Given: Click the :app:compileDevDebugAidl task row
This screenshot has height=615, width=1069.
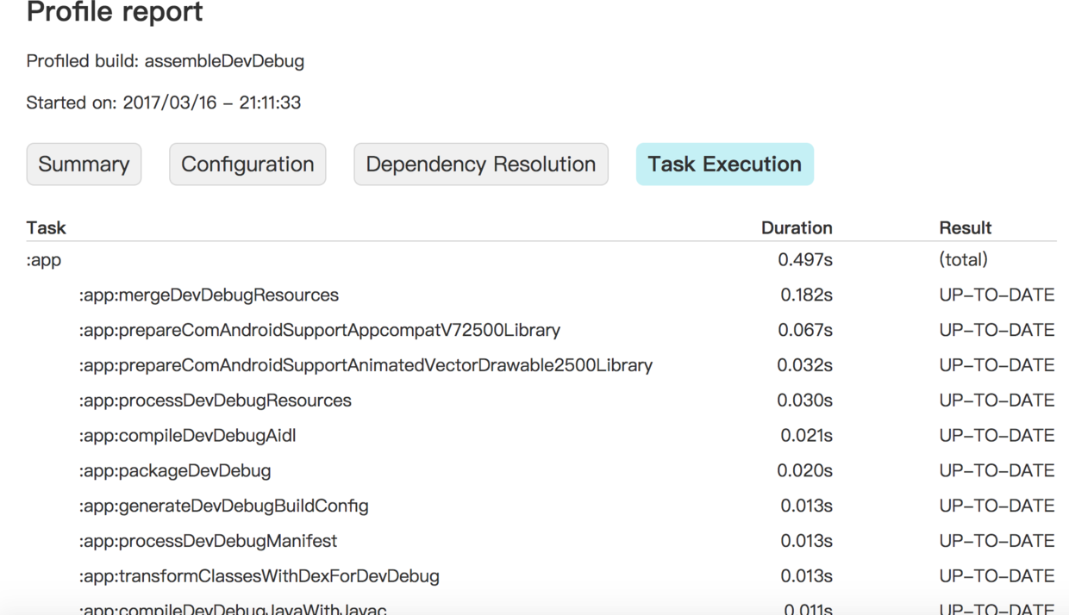Looking at the screenshot, I should [x=187, y=436].
